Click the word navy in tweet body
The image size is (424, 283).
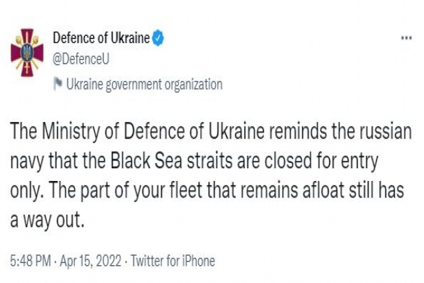tap(26, 162)
